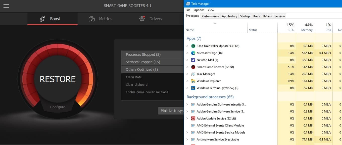Click the Adobe Genuine Software Service icon
This screenshot has width=342, height=145.
pyautogui.click(x=193, y=111)
